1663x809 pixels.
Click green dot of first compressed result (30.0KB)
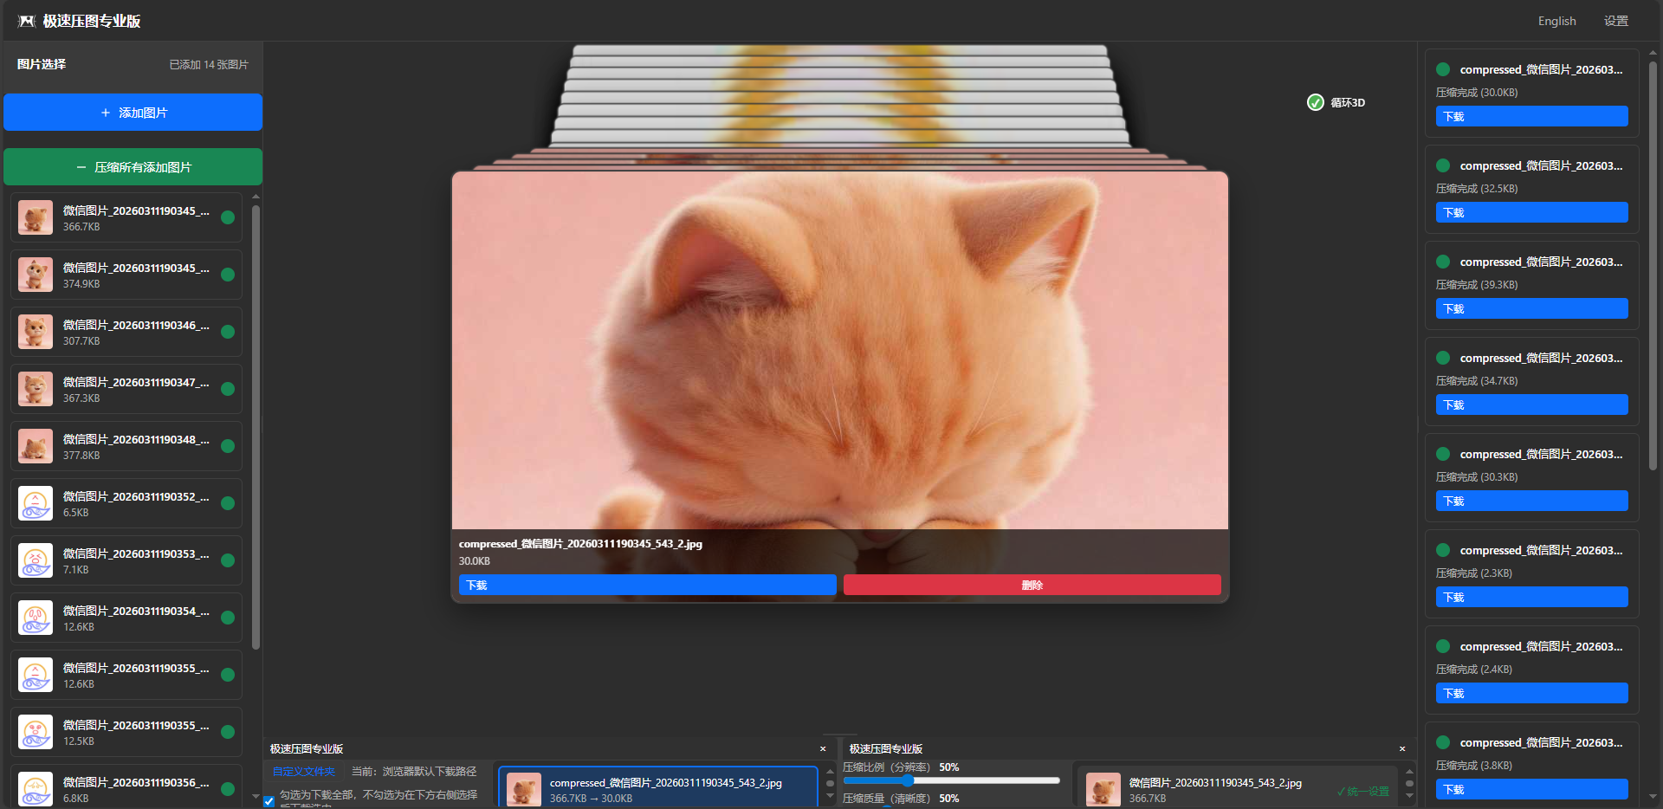[1443, 69]
